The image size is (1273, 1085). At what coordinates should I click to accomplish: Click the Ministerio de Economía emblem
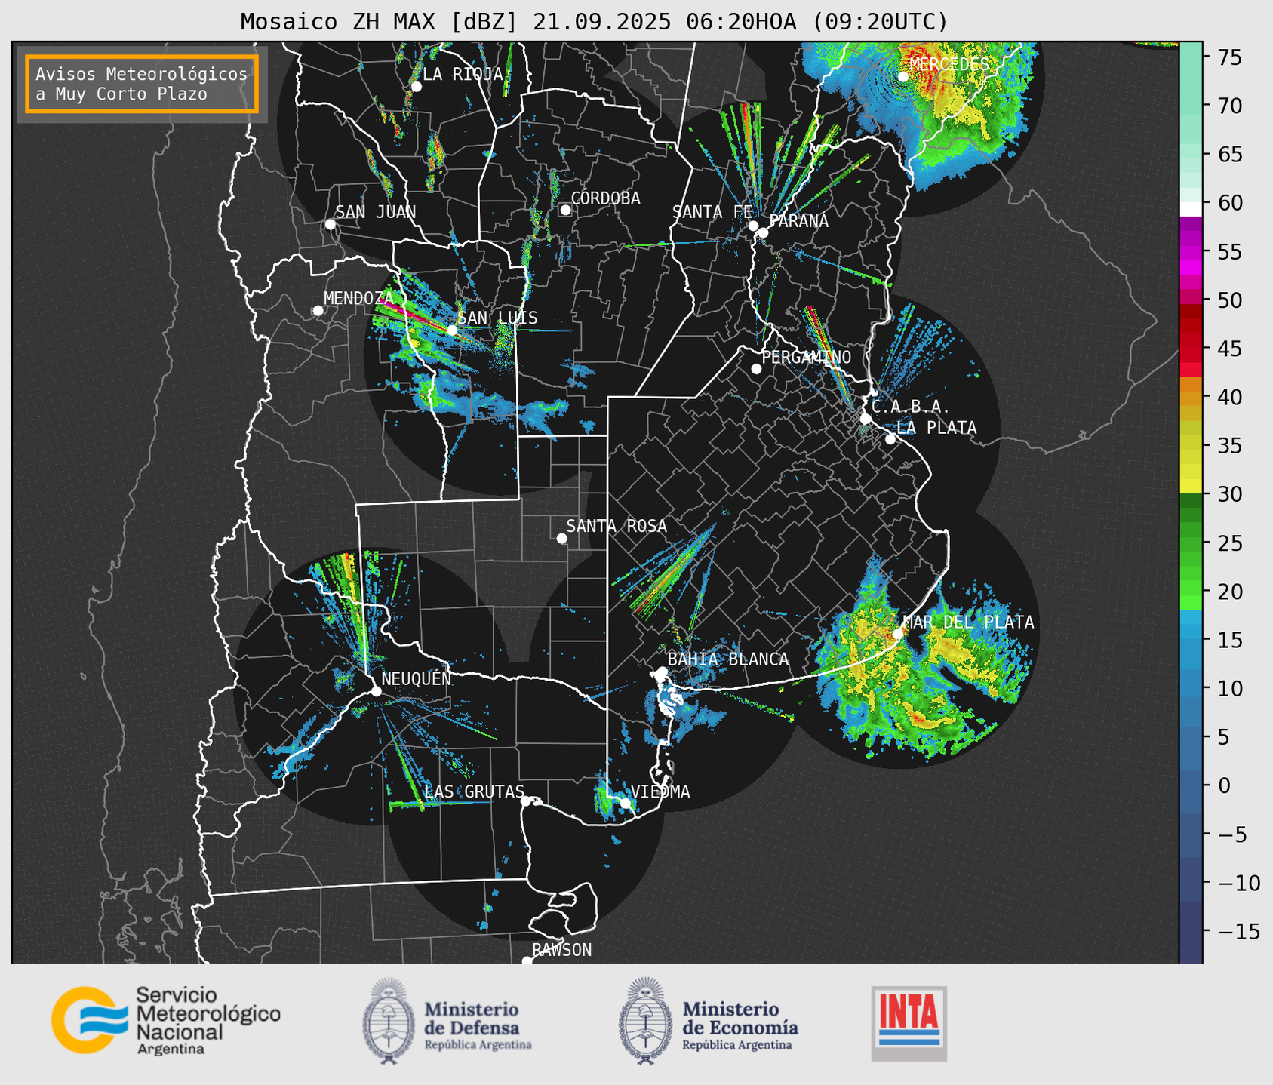tap(646, 1021)
